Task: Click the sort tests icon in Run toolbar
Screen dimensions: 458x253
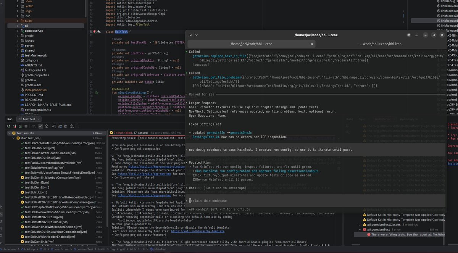Action: pyautogui.click(x=54, y=126)
